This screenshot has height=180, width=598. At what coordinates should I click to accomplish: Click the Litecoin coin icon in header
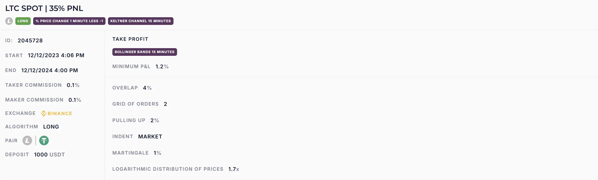tap(9, 21)
